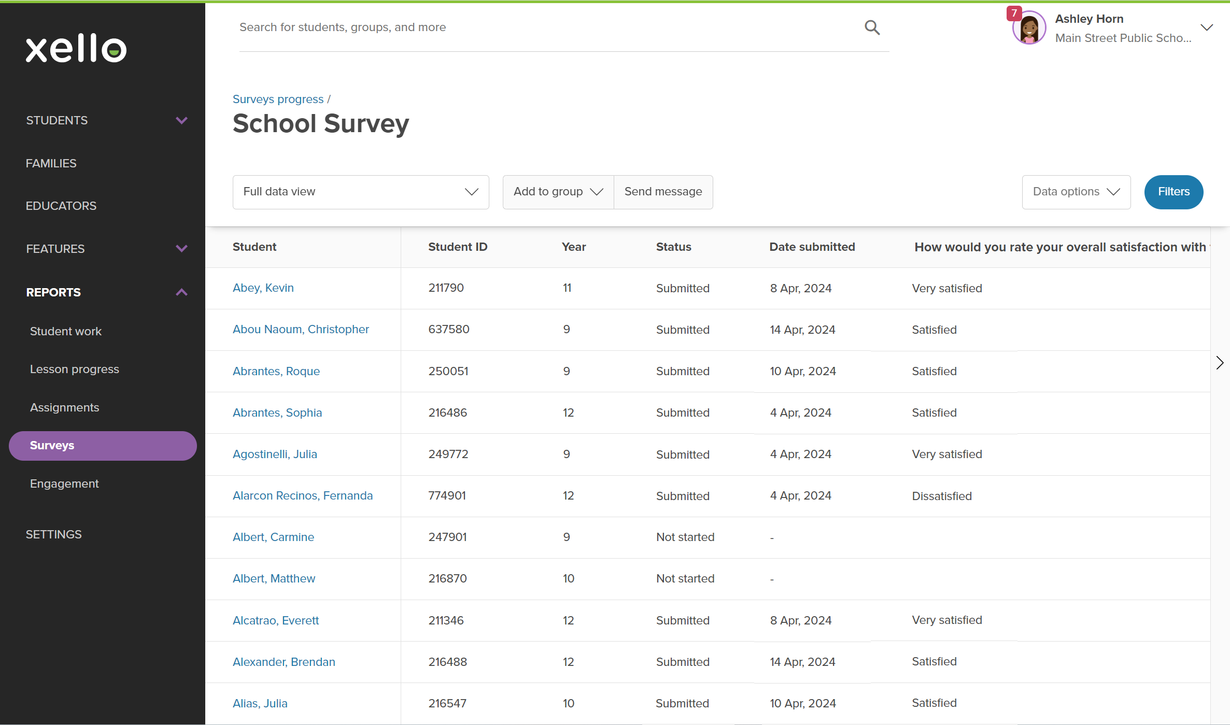This screenshot has height=725, width=1230.
Task: Open Lesson progress from the sidebar
Action: pyautogui.click(x=74, y=369)
